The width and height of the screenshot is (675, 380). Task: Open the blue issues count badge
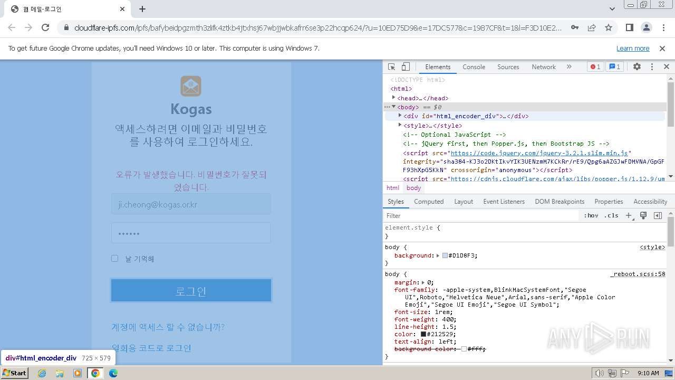[x=614, y=67]
